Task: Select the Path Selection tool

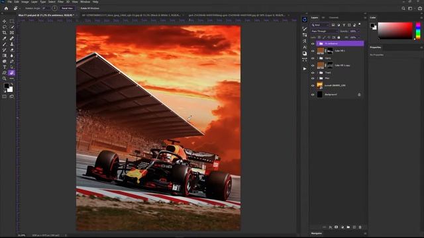Action: 12,67
